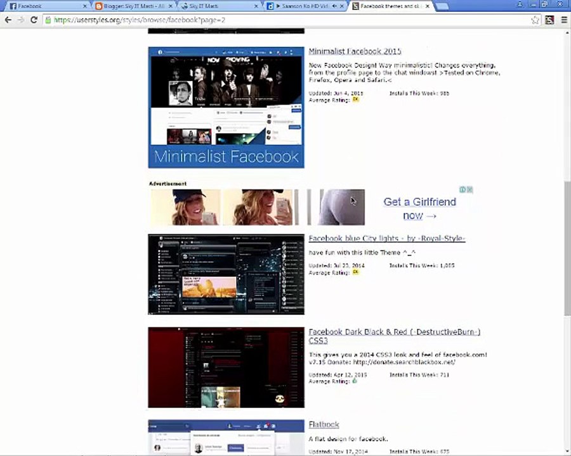Open Facebook blue City lights by Royal-Style link
This screenshot has width=571, height=456.
point(387,239)
